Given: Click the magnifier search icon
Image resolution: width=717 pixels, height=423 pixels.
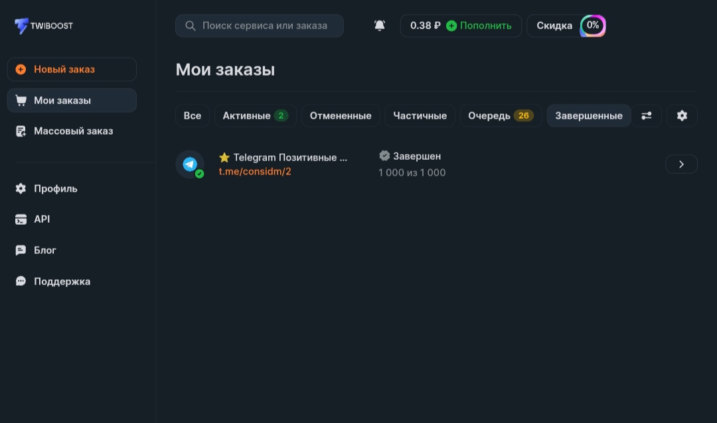Looking at the screenshot, I should tap(191, 26).
